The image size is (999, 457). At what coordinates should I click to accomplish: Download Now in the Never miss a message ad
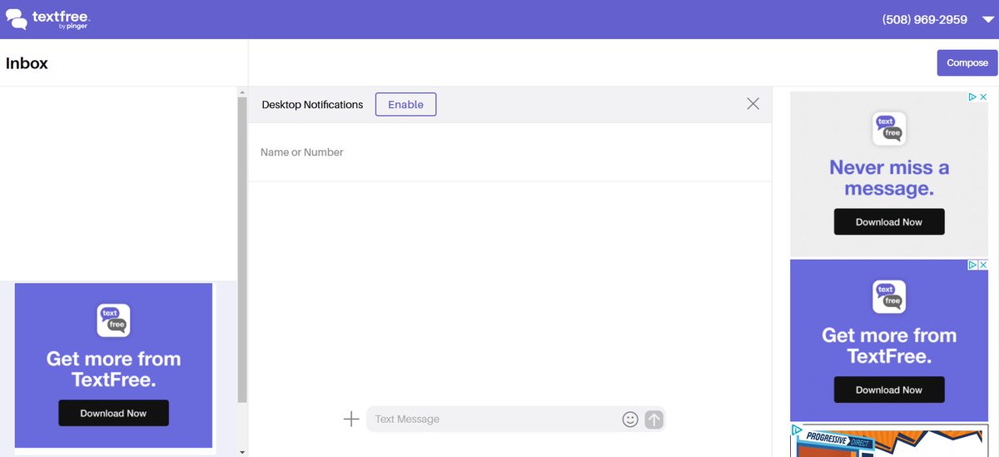889,221
